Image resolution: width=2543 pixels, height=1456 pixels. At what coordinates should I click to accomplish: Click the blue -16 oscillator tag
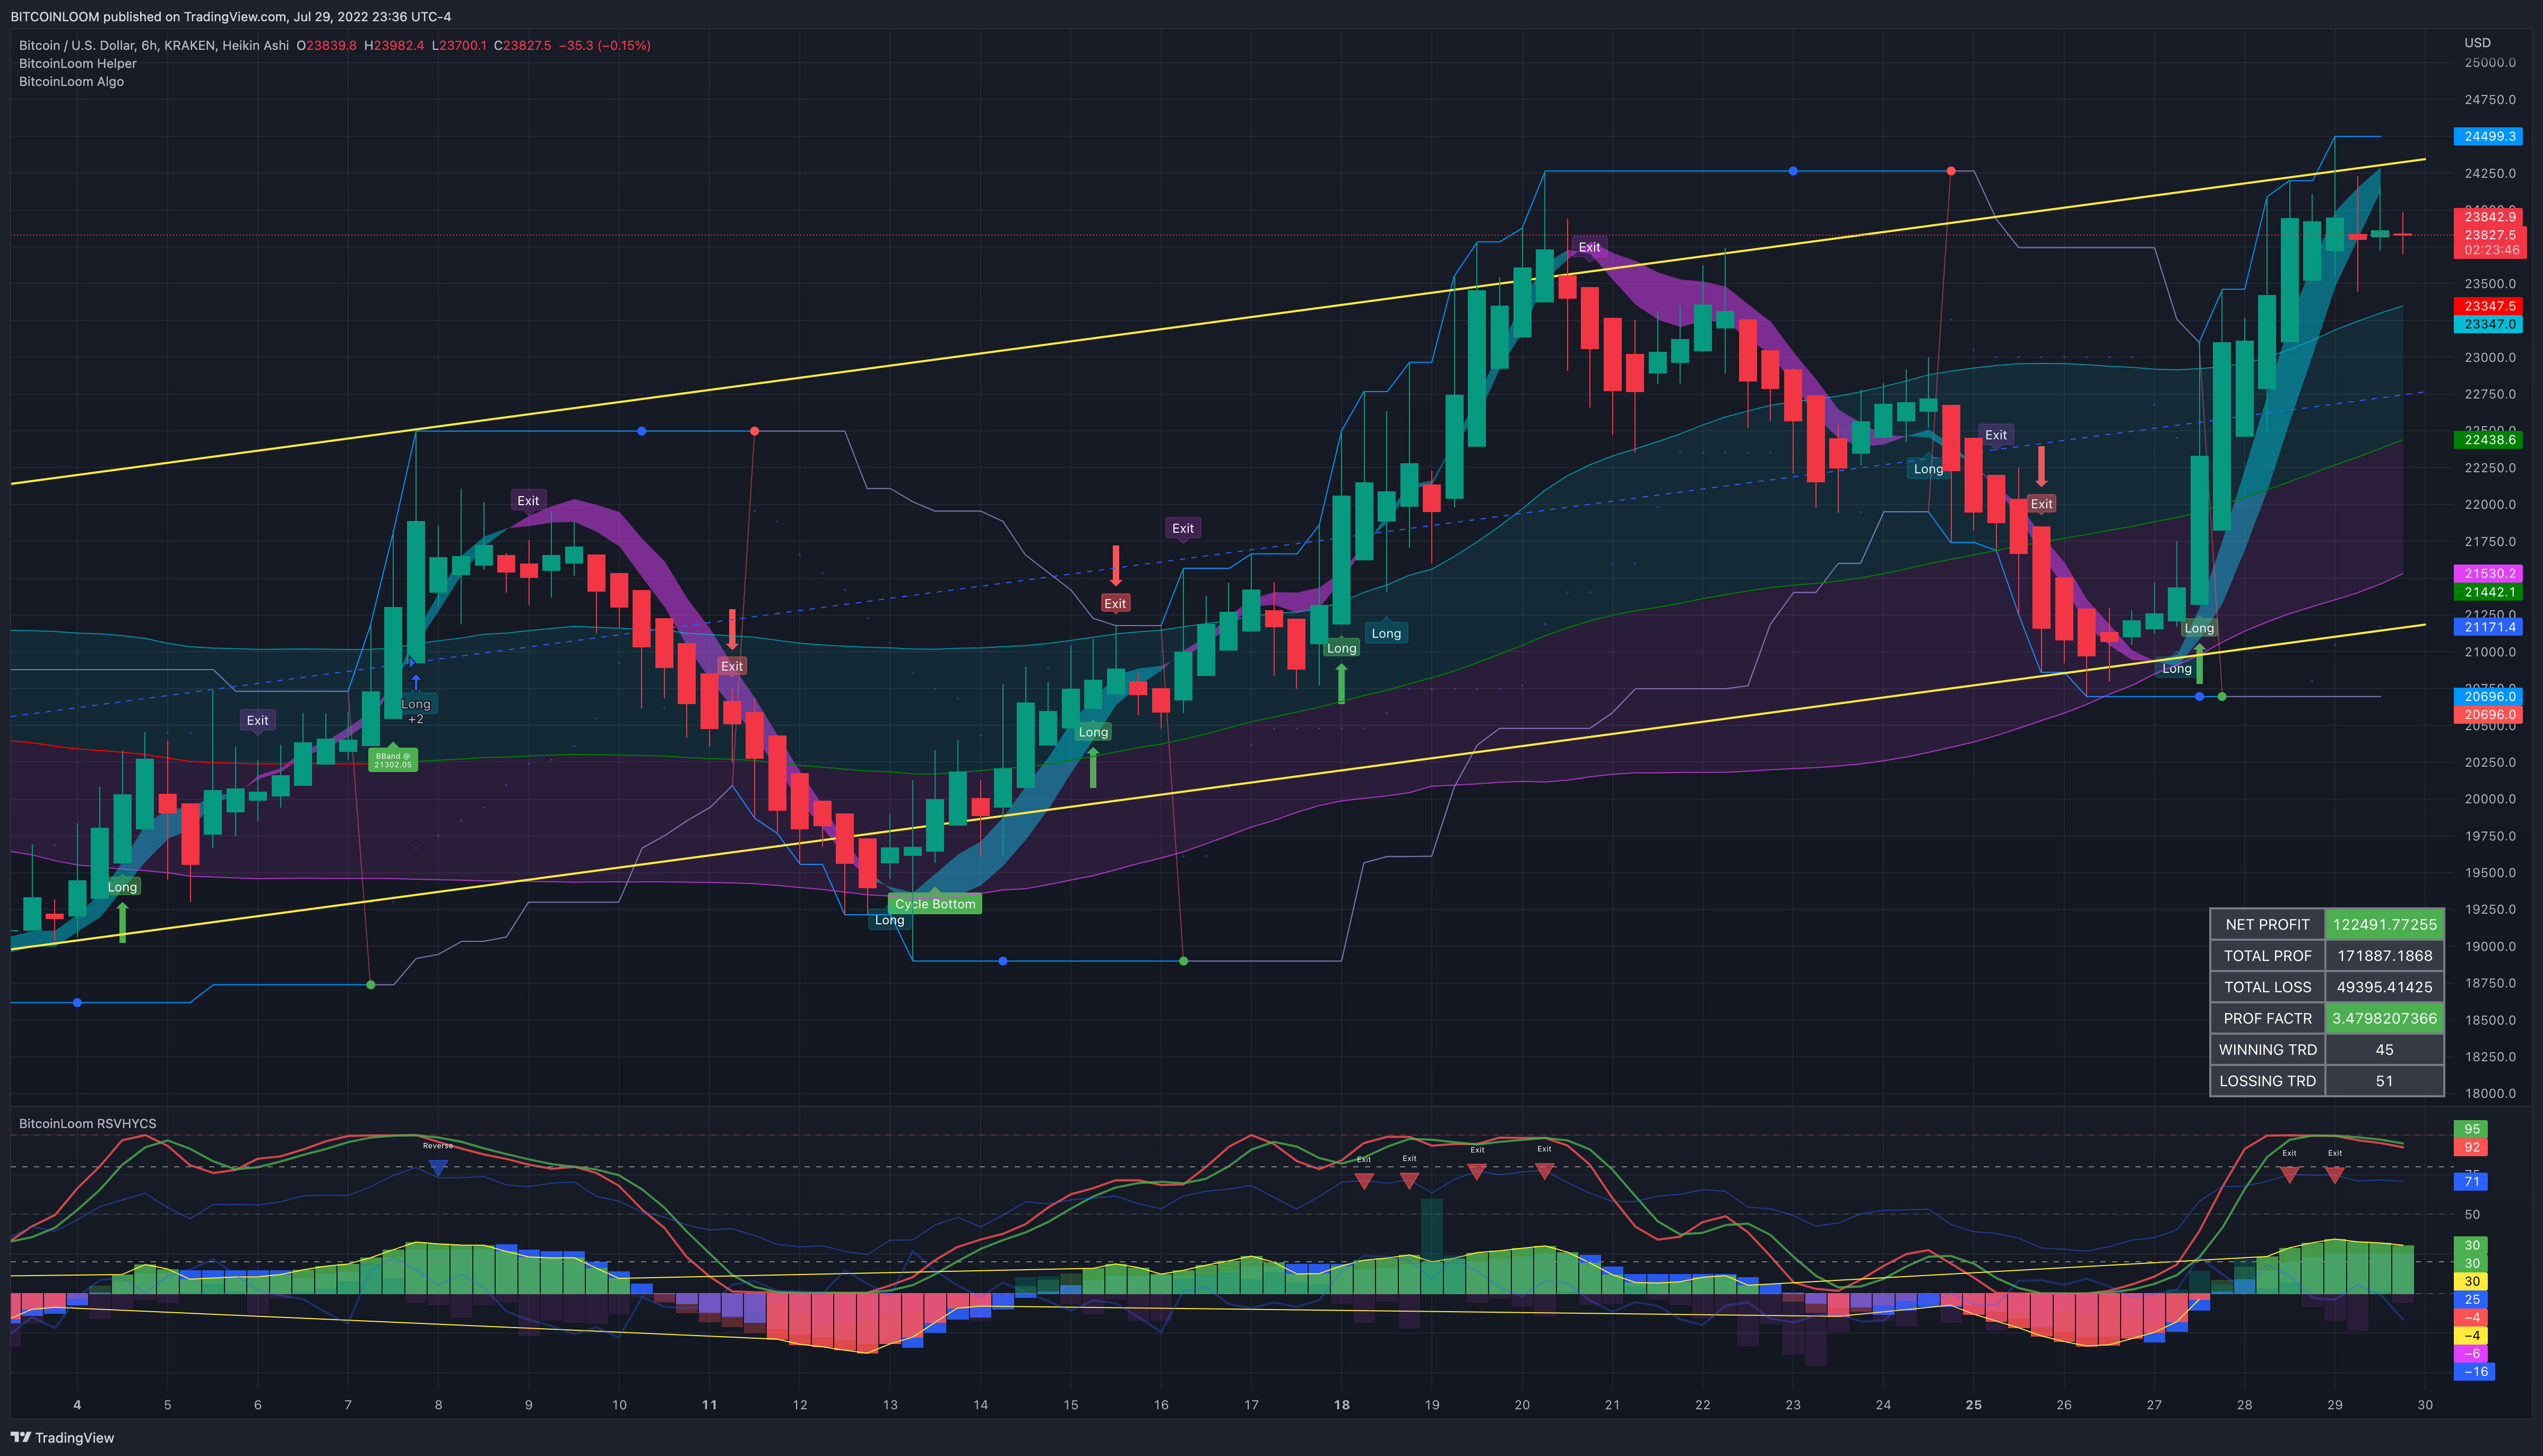(x=2475, y=1371)
